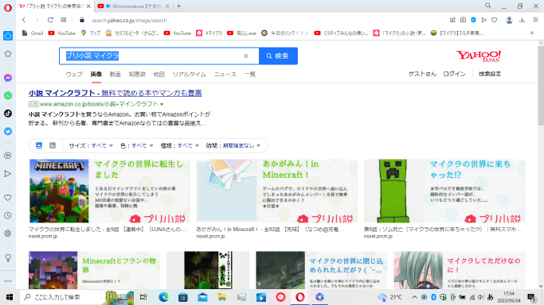Select the ウェブ search tab
This screenshot has height=305, width=544.
coord(74,75)
